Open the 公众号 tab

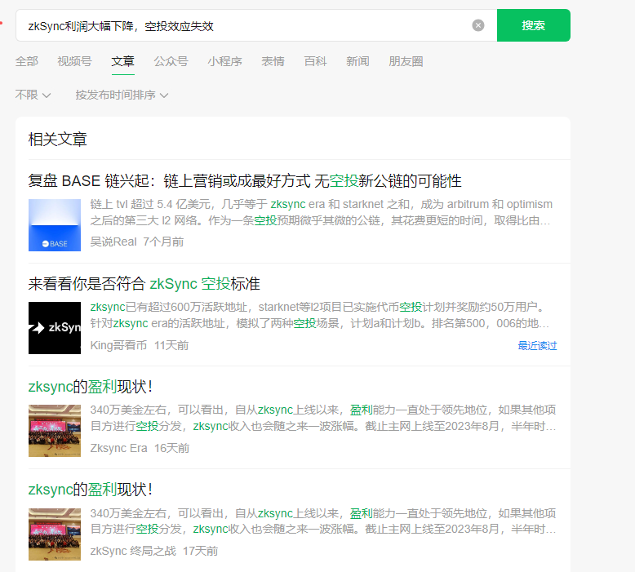point(171,61)
